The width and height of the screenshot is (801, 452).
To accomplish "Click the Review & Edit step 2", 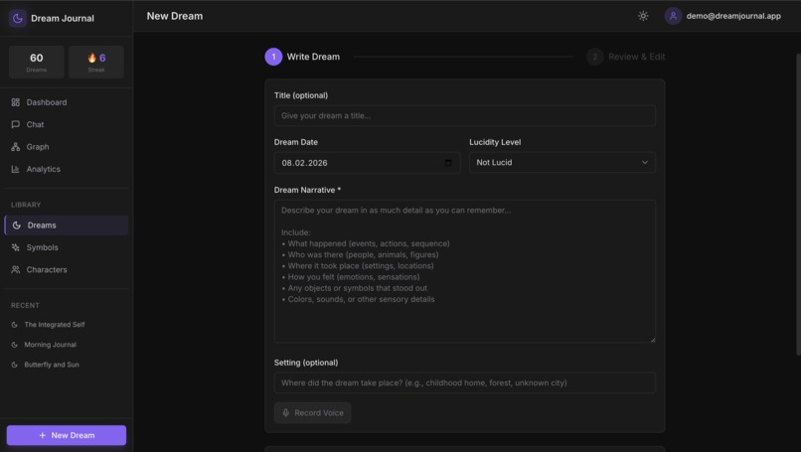I will coord(626,57).
